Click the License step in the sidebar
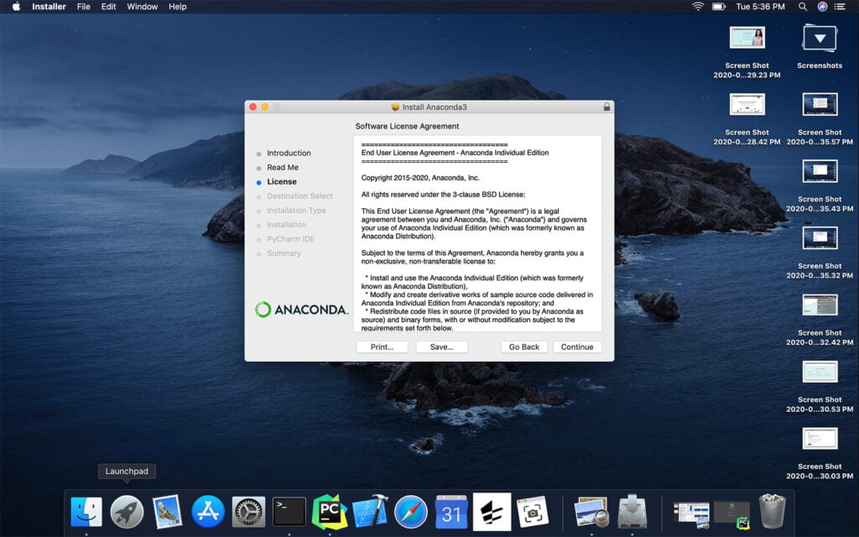The width and height of the screenshot is (859, 537). click(x=282, y=181)
